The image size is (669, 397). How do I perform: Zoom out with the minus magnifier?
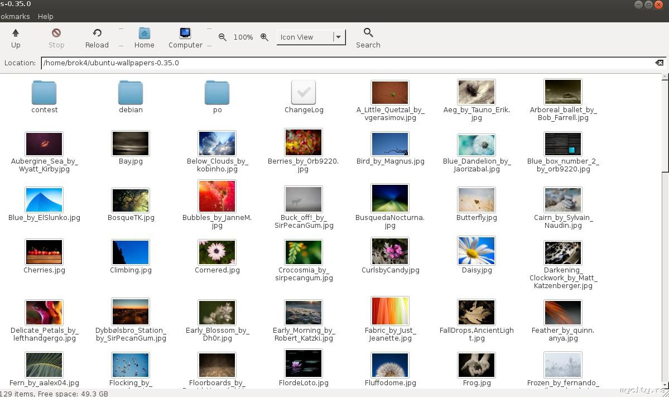click(x=223, y=37)
